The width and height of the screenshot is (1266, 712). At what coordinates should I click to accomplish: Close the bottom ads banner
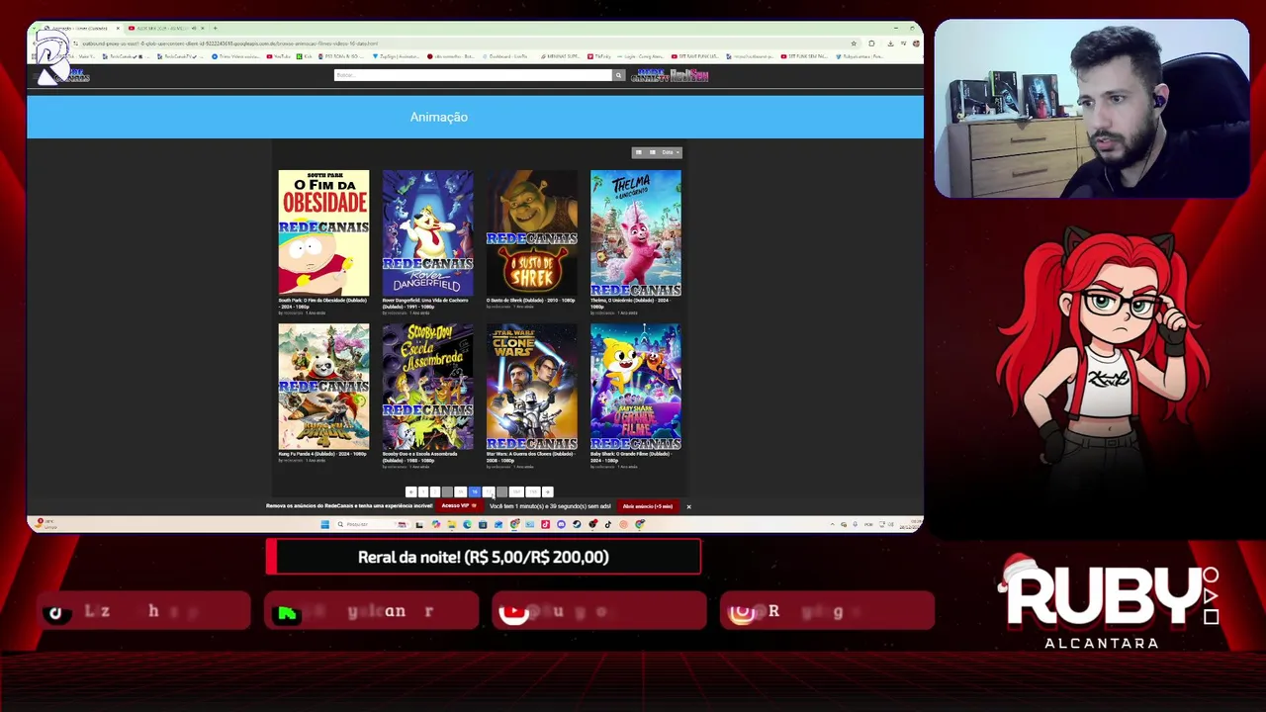pos(688,506)
